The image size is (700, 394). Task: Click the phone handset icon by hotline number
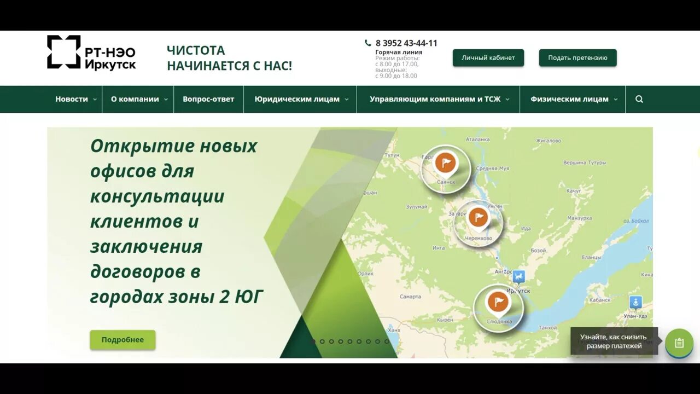pos(368,43)
